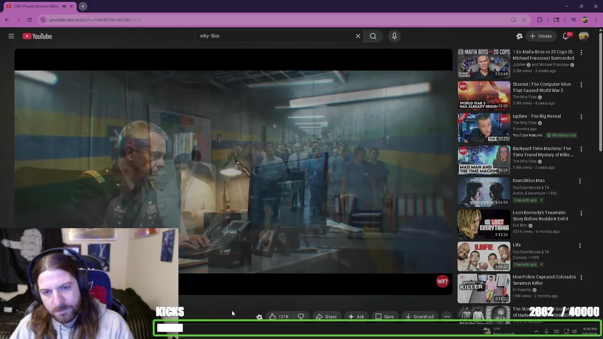The width and height of the screenshot is (603, 339).
Task: Open Leon Kennedy's Traumatic Story video title
Action: coord(540,216)
